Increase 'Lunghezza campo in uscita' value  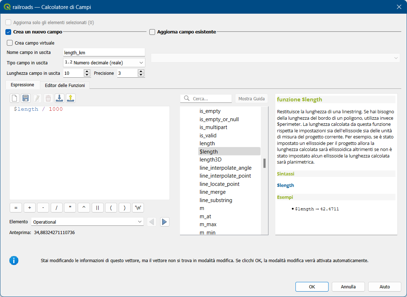click(87, 71)
